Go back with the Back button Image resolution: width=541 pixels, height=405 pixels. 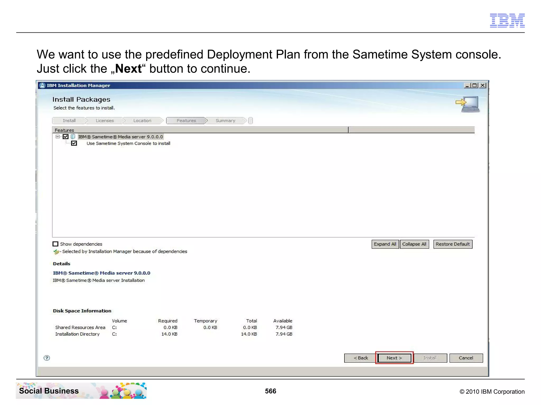[361, 358]
